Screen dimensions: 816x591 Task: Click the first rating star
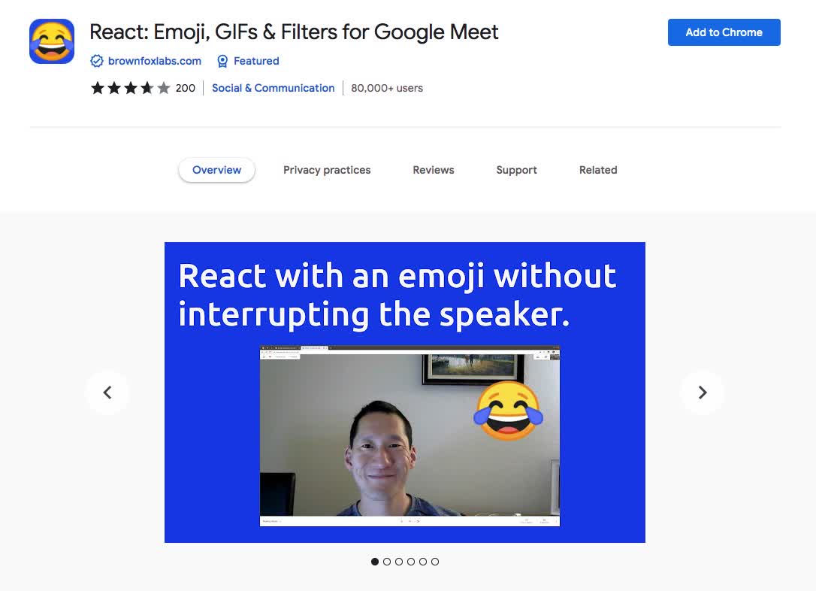pos(97,88)
